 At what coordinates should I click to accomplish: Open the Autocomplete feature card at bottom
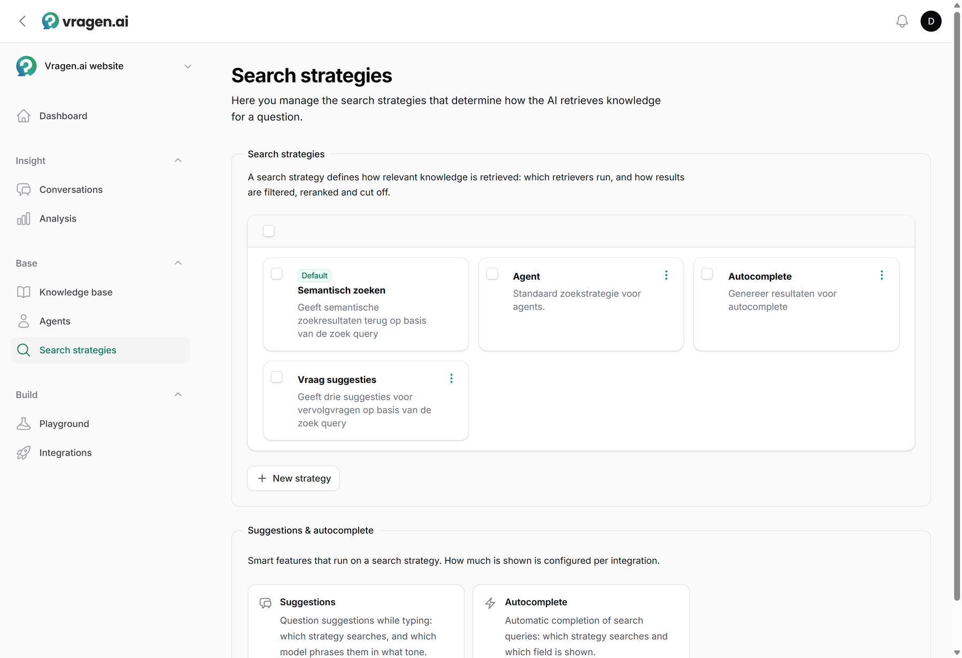(x=581, y=622)
